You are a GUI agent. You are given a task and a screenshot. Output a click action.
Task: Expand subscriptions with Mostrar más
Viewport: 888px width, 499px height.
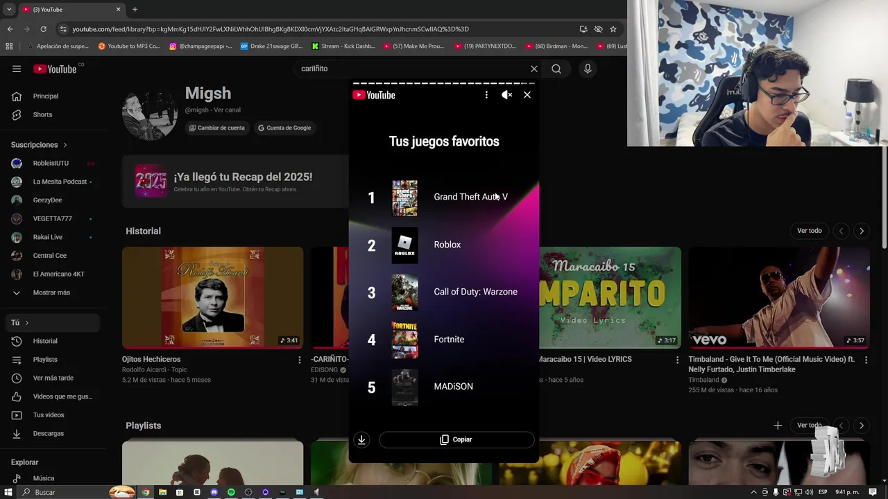pos(53,292)
